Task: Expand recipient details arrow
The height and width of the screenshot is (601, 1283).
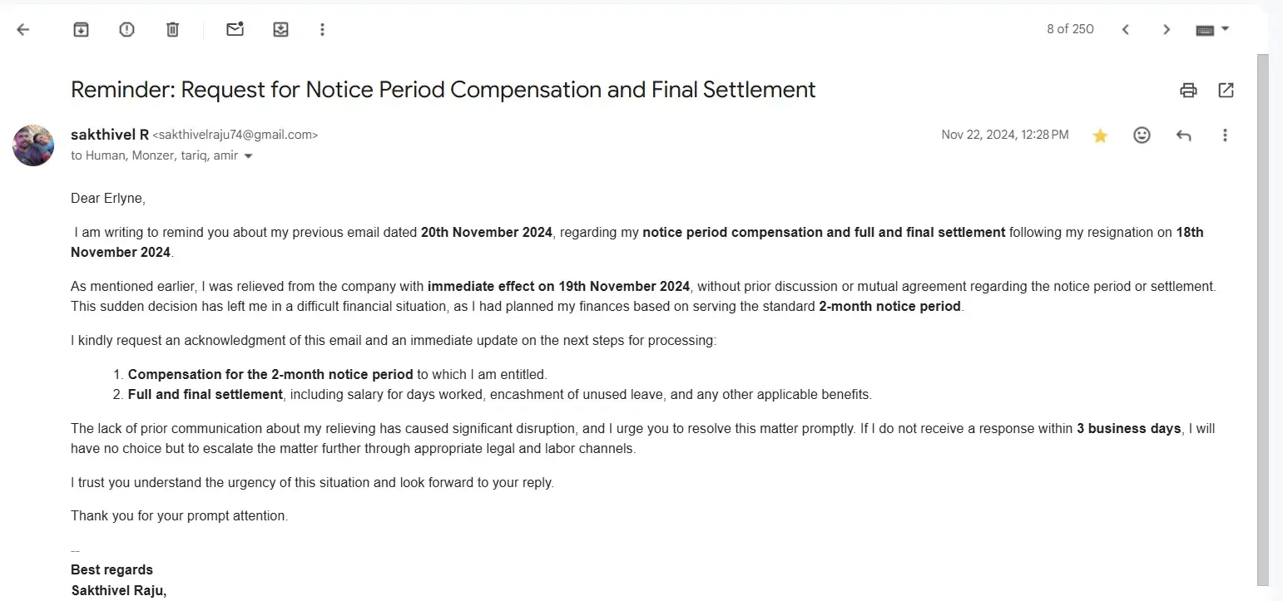Action: click(x=248, y=156)
